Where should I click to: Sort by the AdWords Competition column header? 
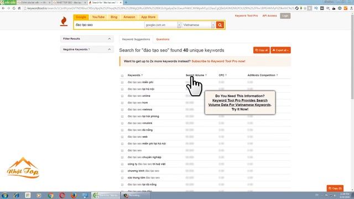261,75
